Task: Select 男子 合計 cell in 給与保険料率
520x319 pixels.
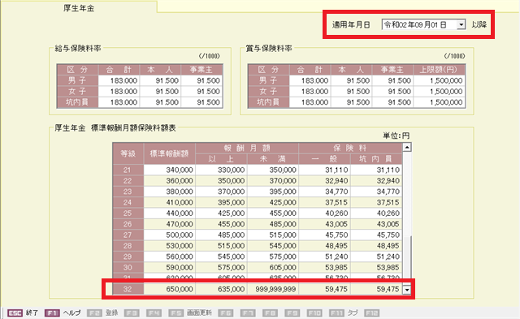Action: point(119,80)
